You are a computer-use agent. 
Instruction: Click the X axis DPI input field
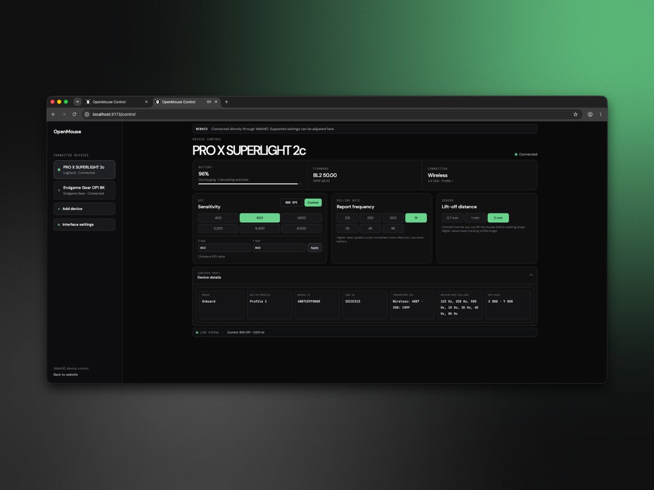click(224, 248)
